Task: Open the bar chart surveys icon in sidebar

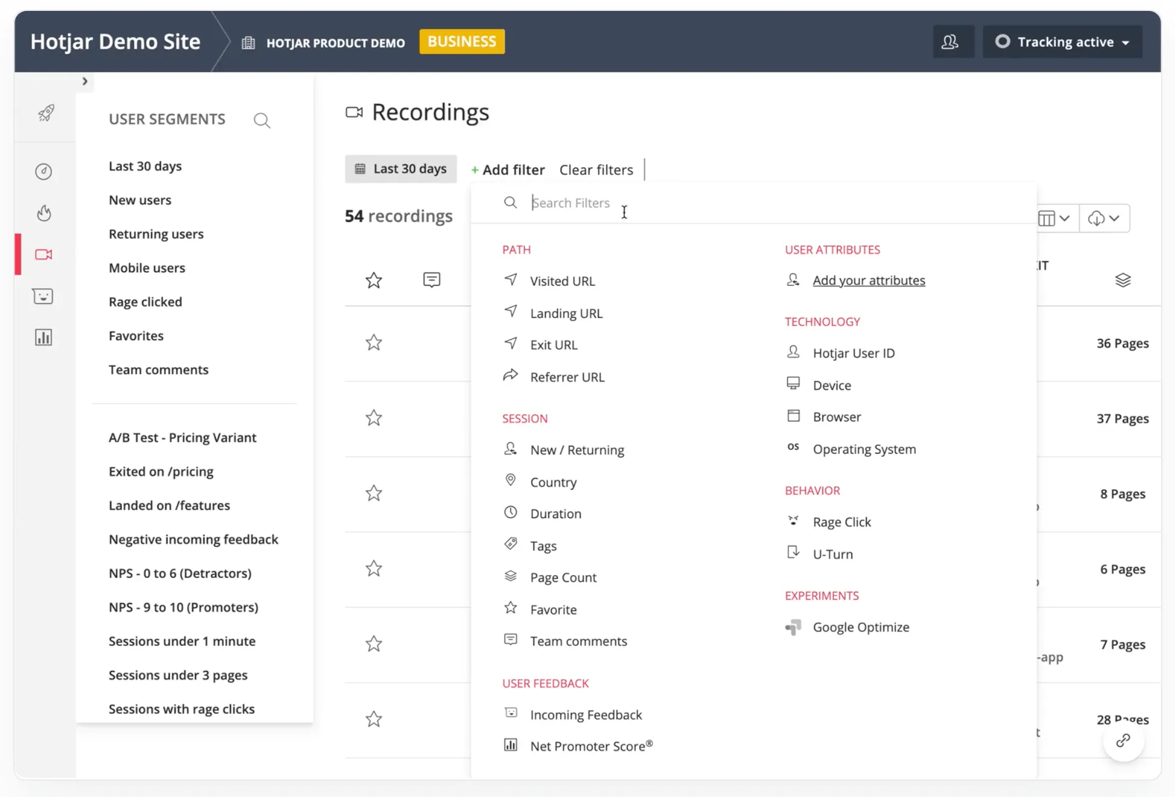Action: 43,337
